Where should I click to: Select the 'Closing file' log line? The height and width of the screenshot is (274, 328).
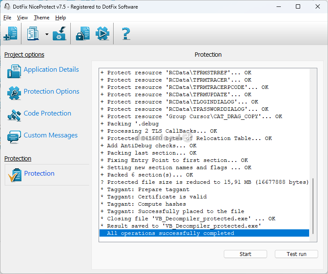204,219
